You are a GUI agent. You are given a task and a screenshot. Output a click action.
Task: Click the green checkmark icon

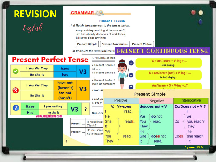click(x=15, y=71)
